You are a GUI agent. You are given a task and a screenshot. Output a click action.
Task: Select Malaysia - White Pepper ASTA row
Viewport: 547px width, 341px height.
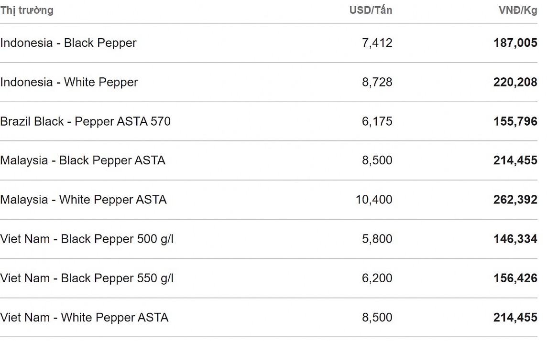83,200
